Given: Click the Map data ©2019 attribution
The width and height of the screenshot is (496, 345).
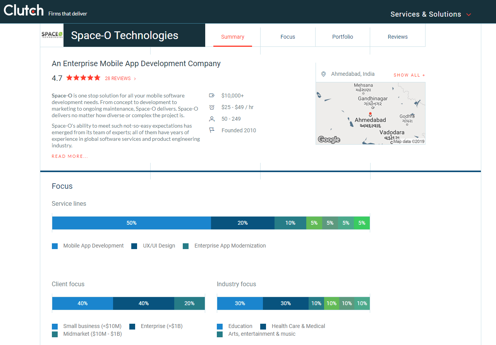Looking at the screenshot, I should click(409, 142).
